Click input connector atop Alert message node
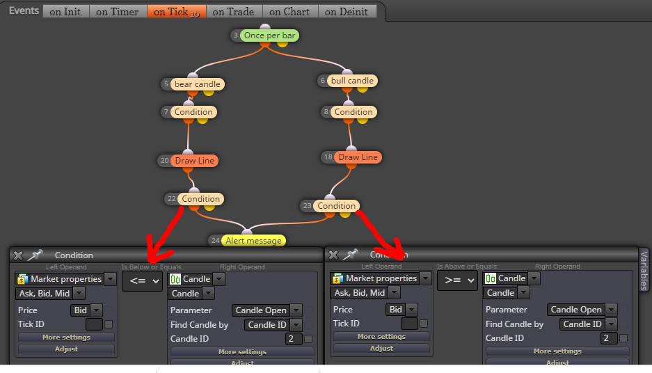The height and width of the screenshot is (373, 652). tap(248, 232)
